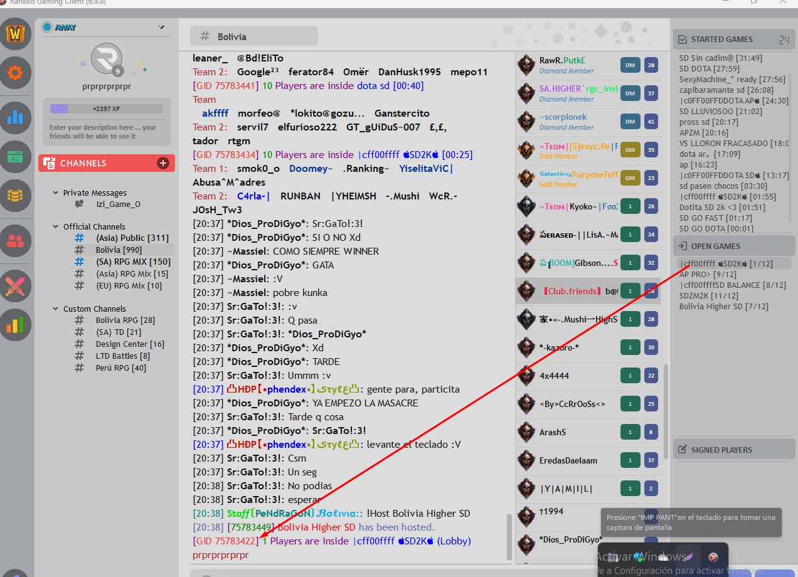The image size is (798, 577).
Task: Click the Izi_Game_O private message icon
Action: point(79,204)
